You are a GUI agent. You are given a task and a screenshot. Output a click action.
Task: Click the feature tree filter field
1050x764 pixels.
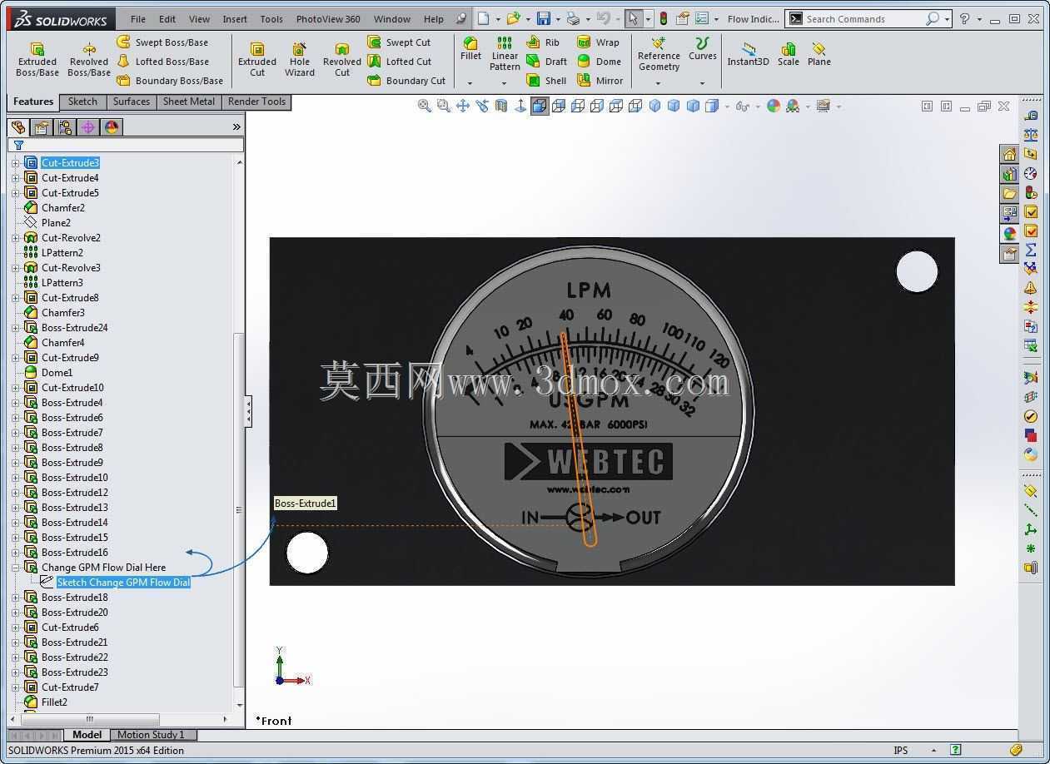[x=126, y=145]
